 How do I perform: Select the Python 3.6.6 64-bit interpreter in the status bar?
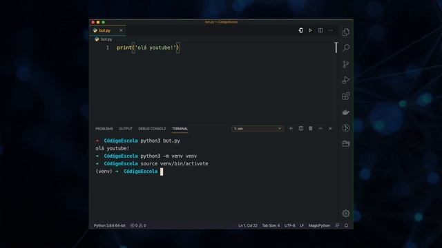coord(109,225)
